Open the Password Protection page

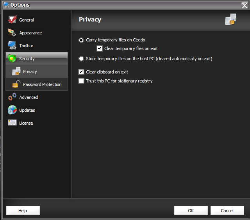[x=42, y=84]
